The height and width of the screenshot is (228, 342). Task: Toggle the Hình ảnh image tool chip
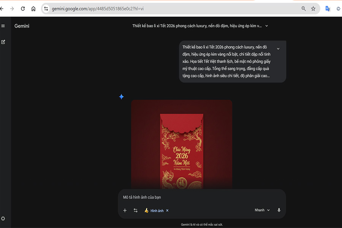(154, 211)
